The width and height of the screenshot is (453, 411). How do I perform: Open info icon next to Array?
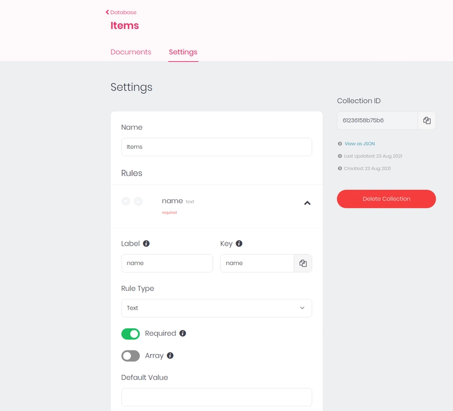[x=170, y=356]
